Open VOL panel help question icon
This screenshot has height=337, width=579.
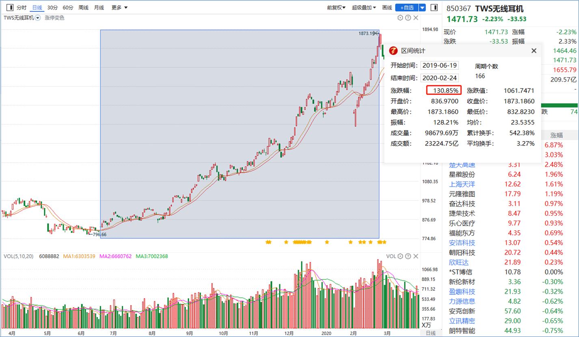[408, 256]
